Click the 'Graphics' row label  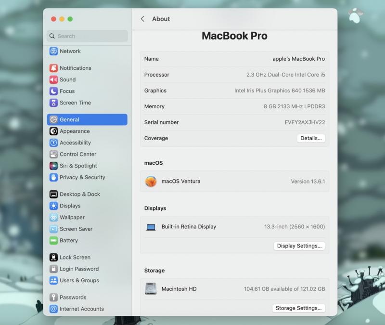point(155,91)
